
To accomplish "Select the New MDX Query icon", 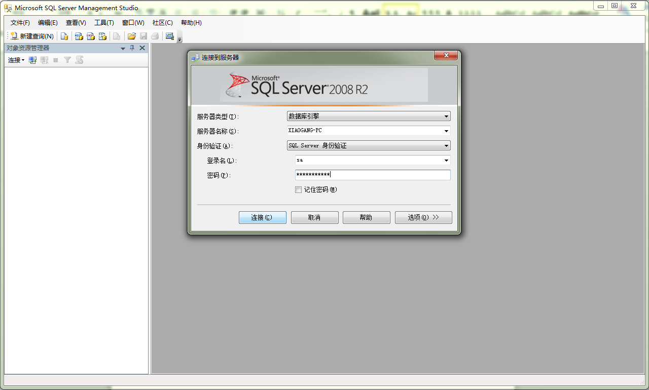I will pos(79,36).
